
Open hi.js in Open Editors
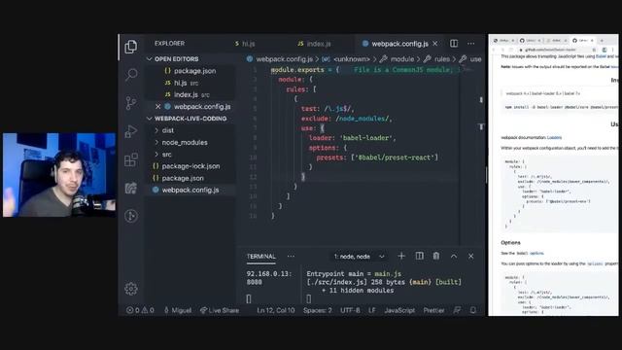point(181,83)
